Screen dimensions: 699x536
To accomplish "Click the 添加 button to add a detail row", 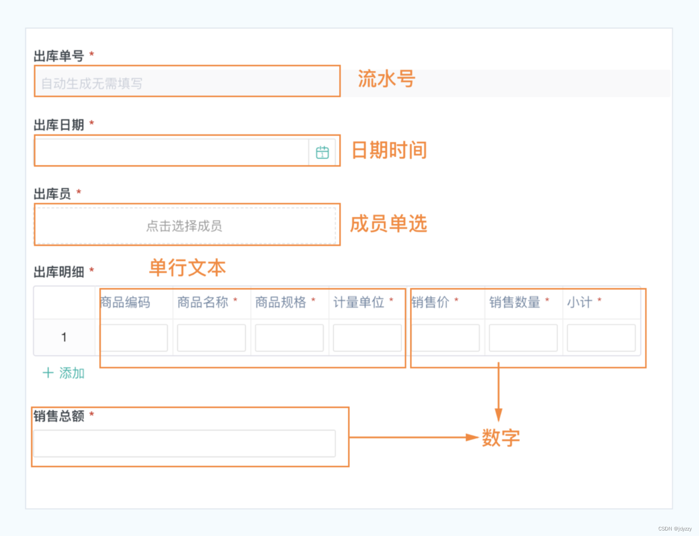I will (72, 373).
